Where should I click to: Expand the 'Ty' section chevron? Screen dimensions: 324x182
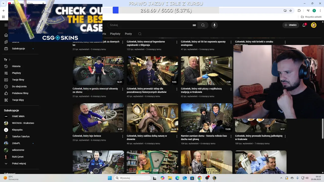click(x=10, y=60)
